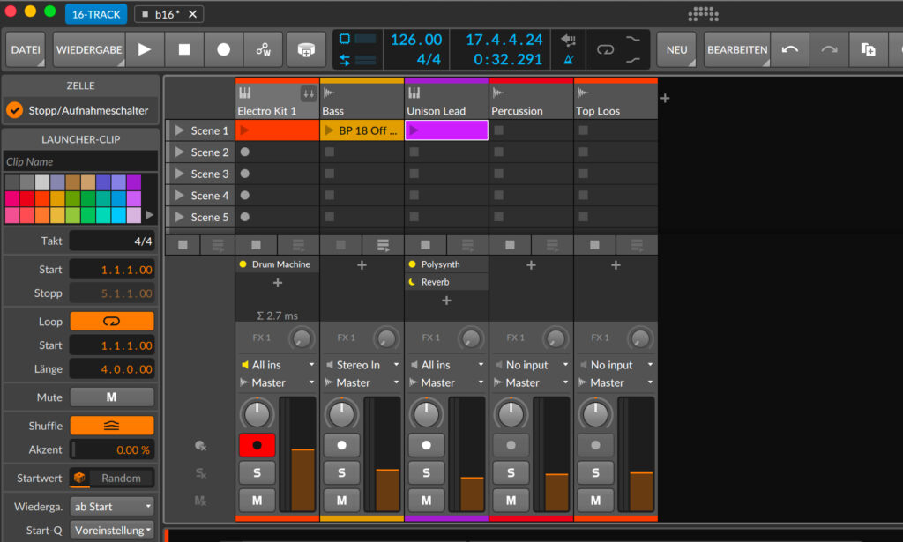Open the BEARBEITEN menu
Screen dimensions: 903x542
(737, 49)
